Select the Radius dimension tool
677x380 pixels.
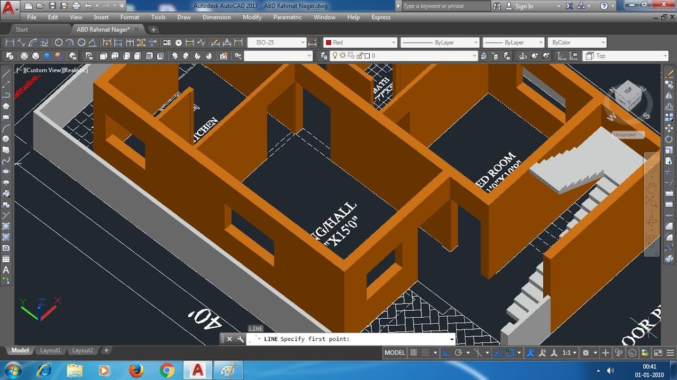click(x=58, y=42)
